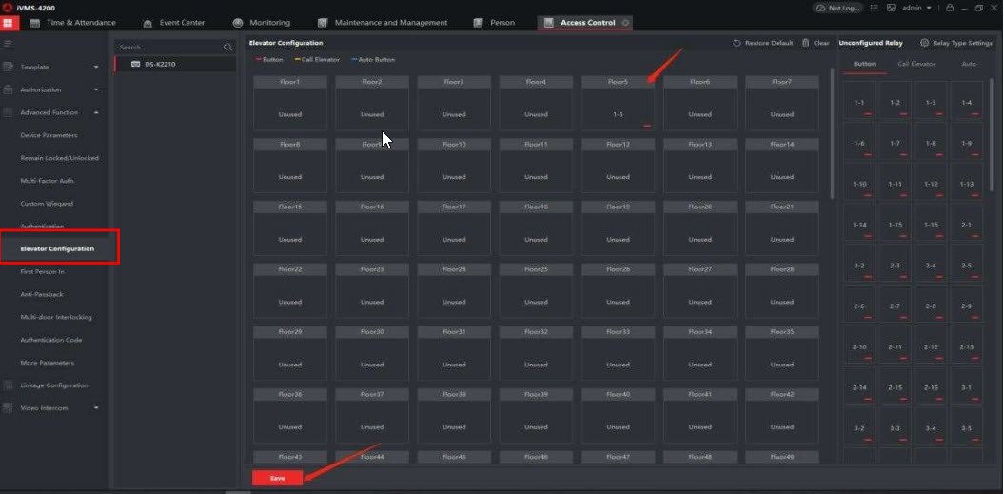This screenshot has height=494, width=1004.
Task: Select unconfigured relay 1-1
Action: (x=859, y=103)
